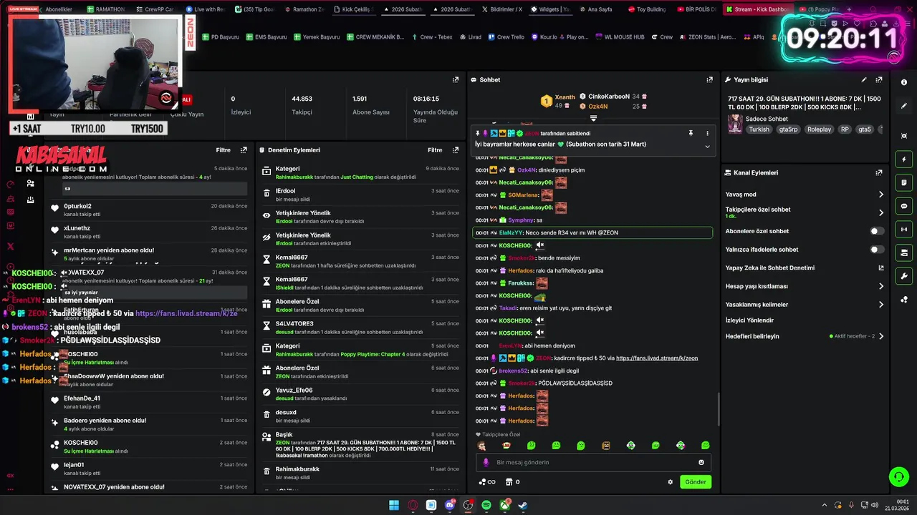Click the Windows Start button
917x515 pixels.
394,505
